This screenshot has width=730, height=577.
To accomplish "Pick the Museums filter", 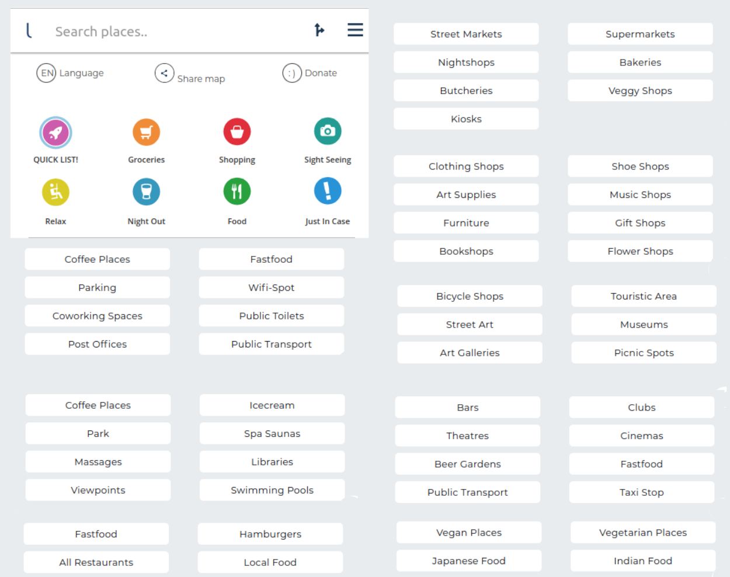I will click(x=644, y=325).
